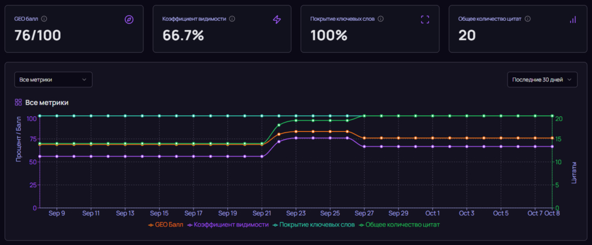Click the Sep 22 point on green citations line
The height and width of the screenshot is (245, 592).
[279, 125]
